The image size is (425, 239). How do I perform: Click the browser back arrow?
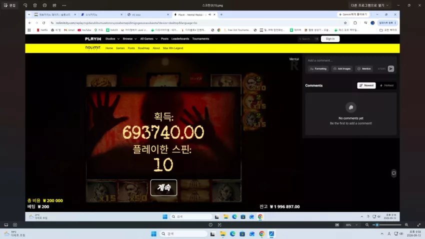[29, 23]
